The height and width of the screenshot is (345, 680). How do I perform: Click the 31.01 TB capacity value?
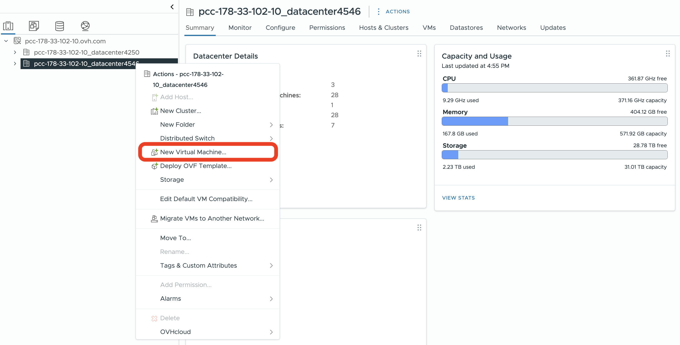coord(645,167)
